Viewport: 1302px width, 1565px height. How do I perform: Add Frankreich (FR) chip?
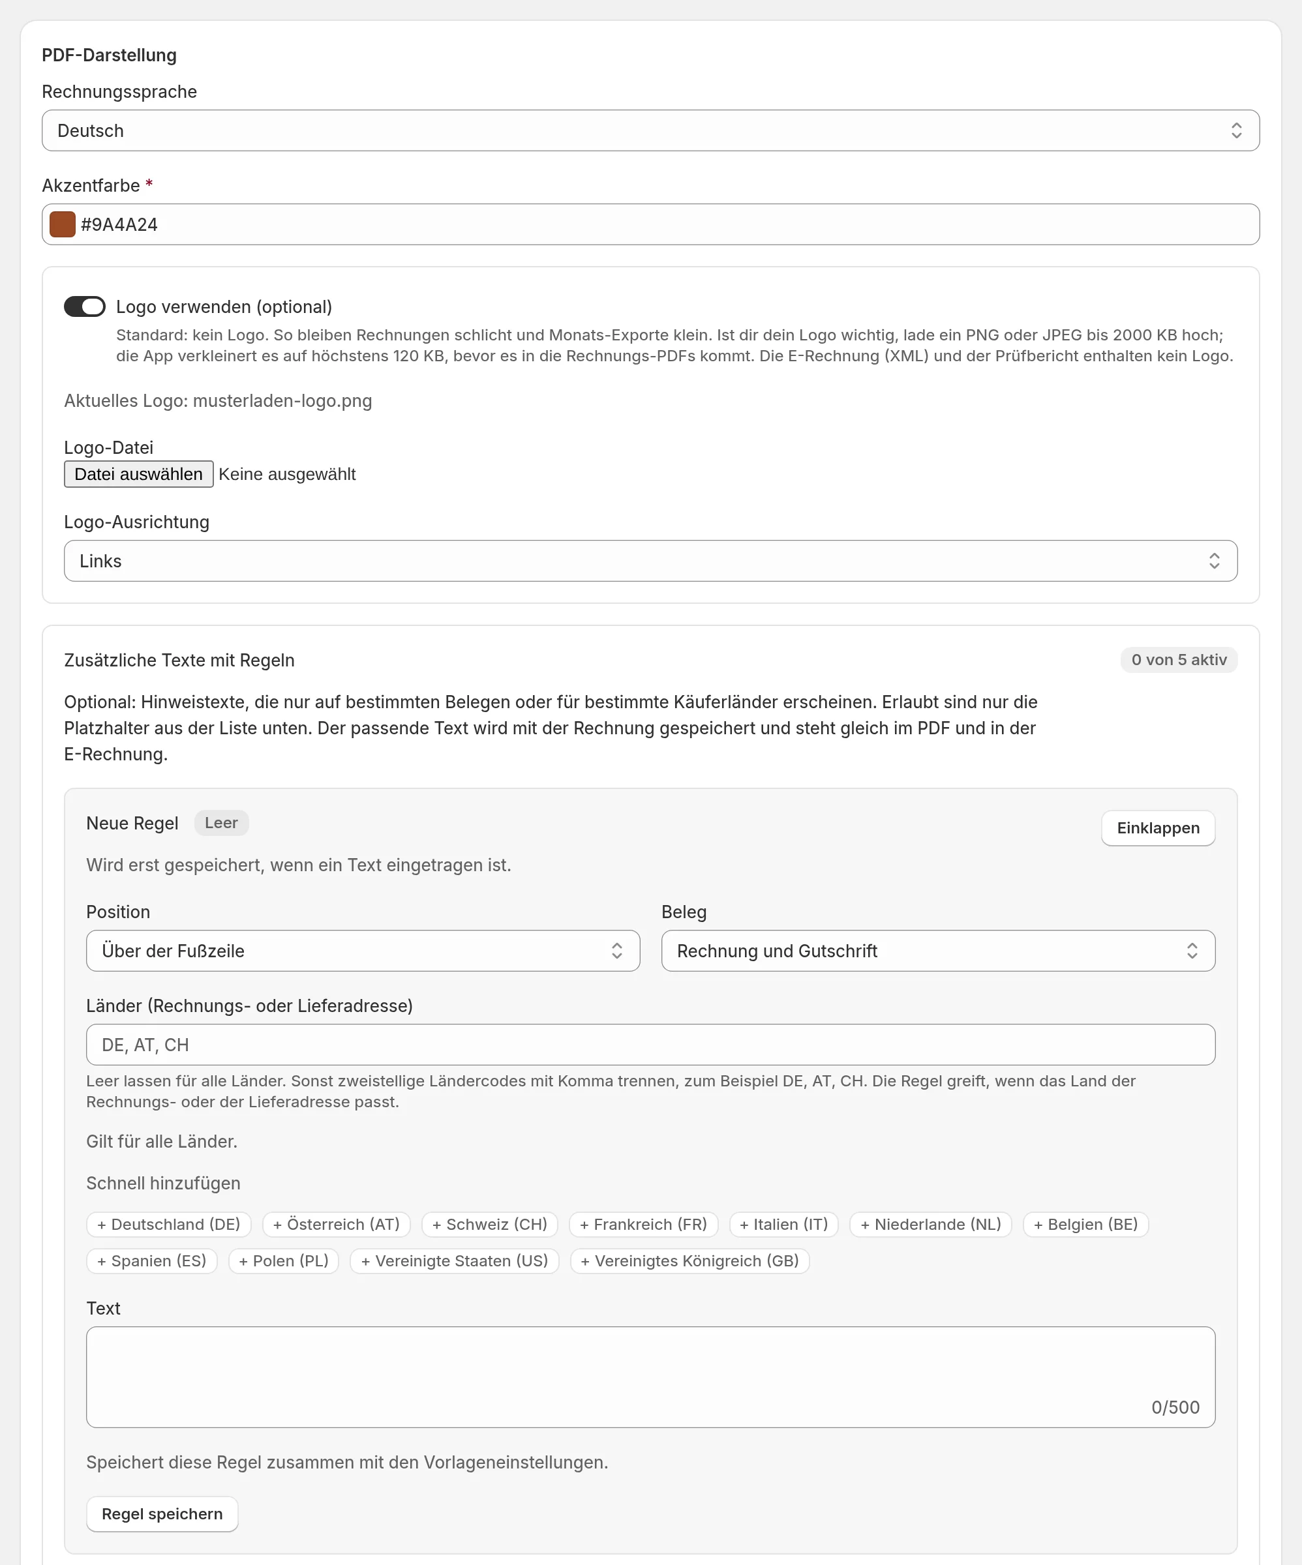644,1225
